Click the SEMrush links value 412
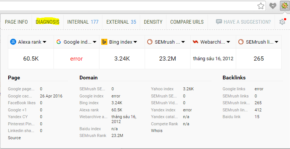The width and height of the screenshot is (290, 149). [x=258, y=110]
